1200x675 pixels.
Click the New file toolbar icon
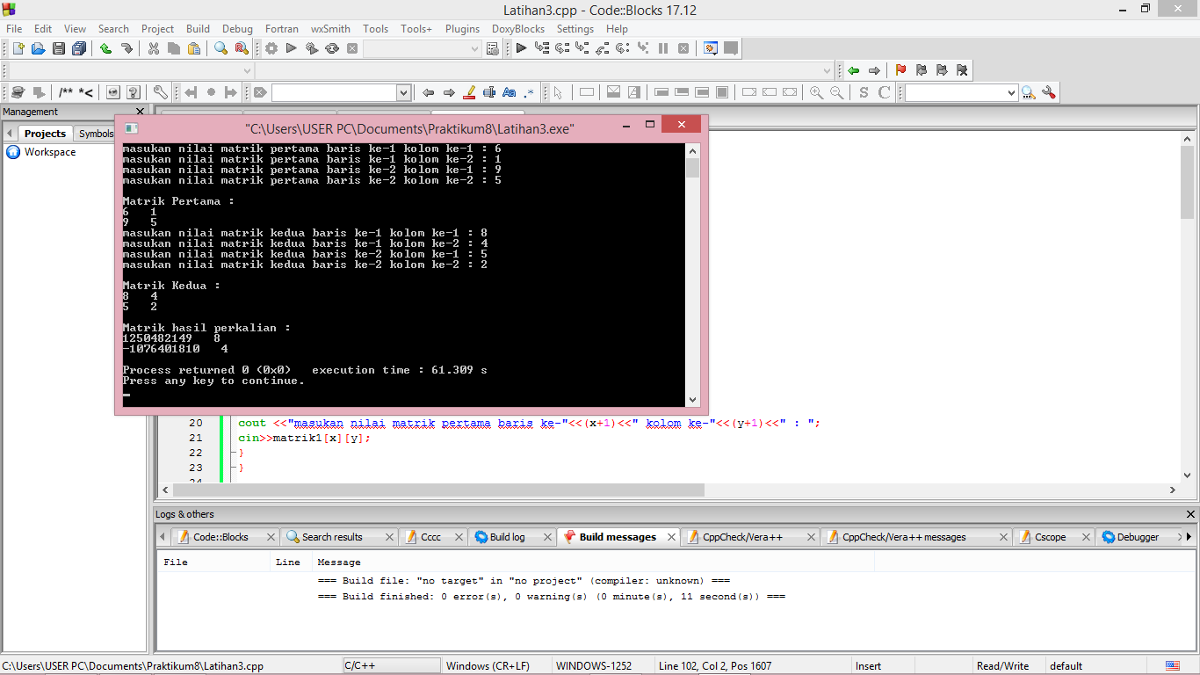point(18,48)
